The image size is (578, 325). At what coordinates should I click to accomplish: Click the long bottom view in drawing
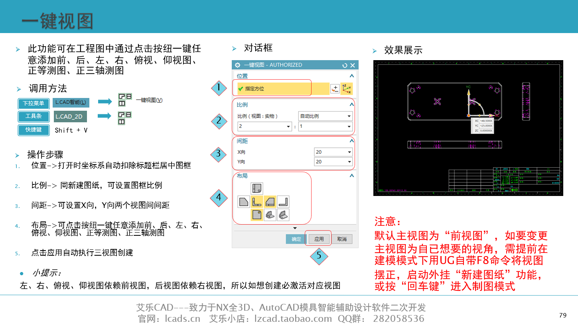point(455,145)
